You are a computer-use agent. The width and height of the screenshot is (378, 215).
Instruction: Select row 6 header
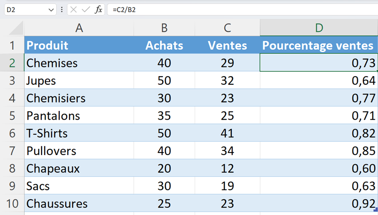[12, 133]
